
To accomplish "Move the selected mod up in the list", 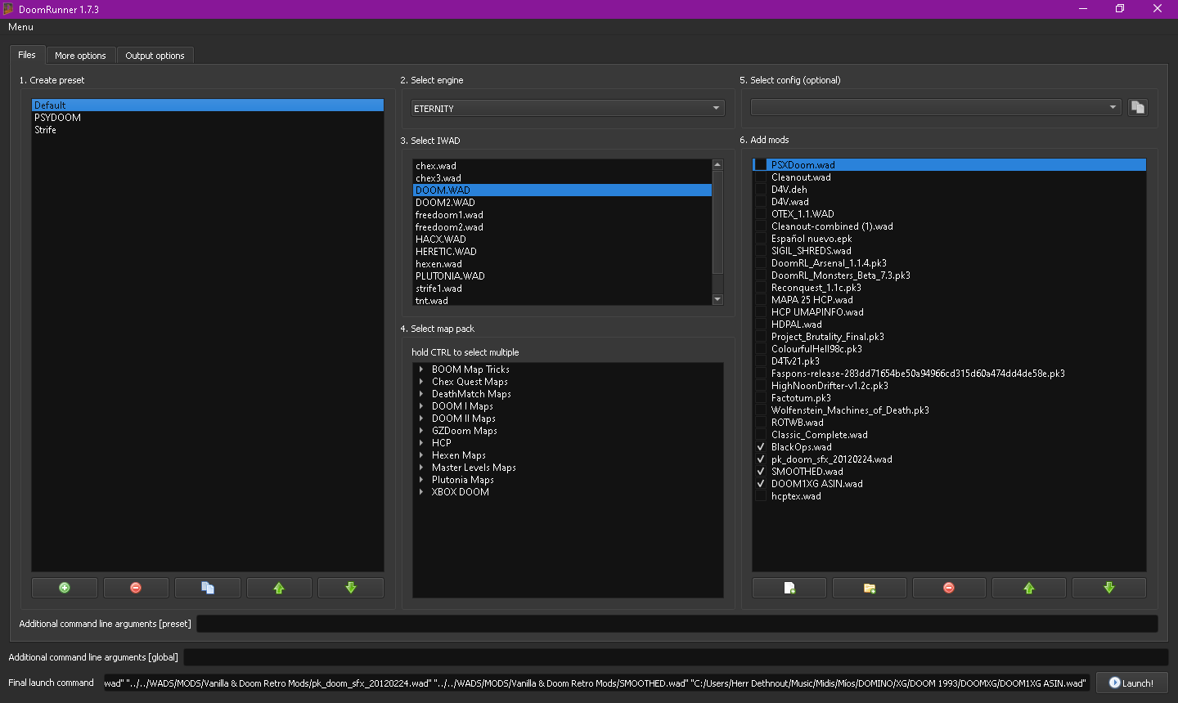I will click(1029, 588).
